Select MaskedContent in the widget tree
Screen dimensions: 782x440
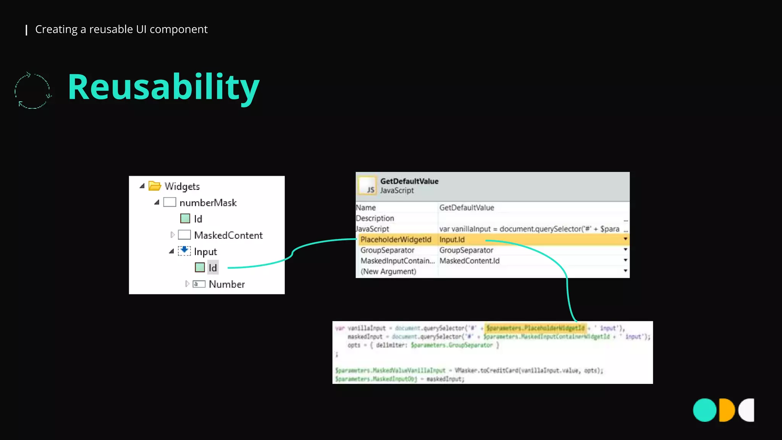click(x=228, y=235)
